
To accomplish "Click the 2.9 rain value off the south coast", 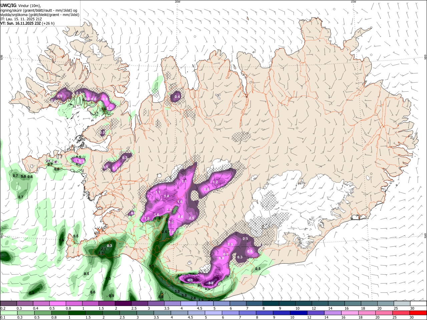I will (x=201, y=300).
